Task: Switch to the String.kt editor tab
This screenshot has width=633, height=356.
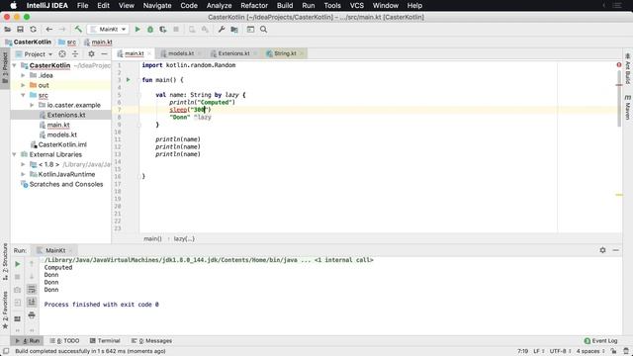Action: (285, 53)
